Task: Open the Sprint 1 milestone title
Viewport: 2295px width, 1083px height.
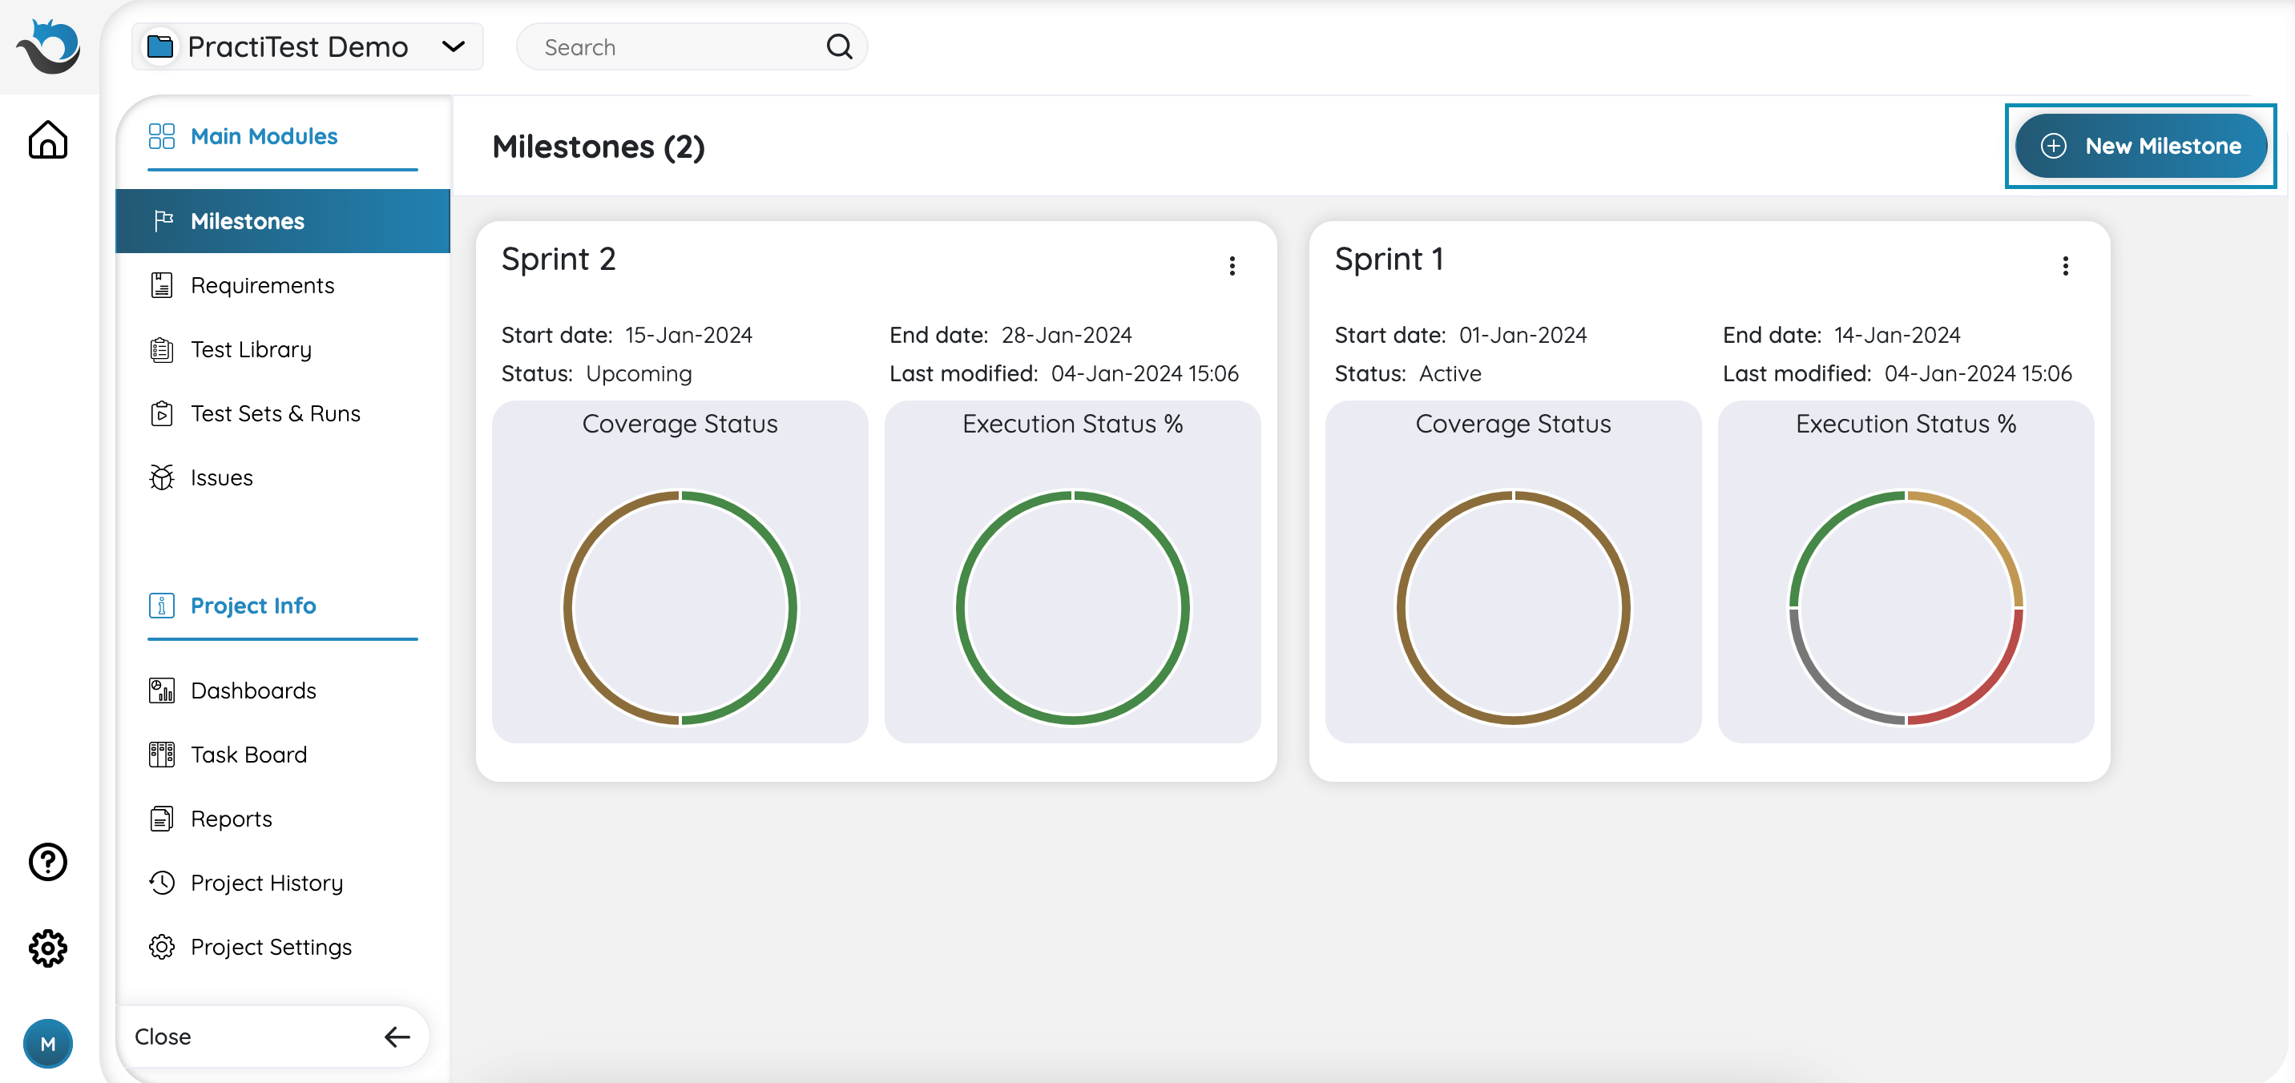Action: tap(1388, 260)
